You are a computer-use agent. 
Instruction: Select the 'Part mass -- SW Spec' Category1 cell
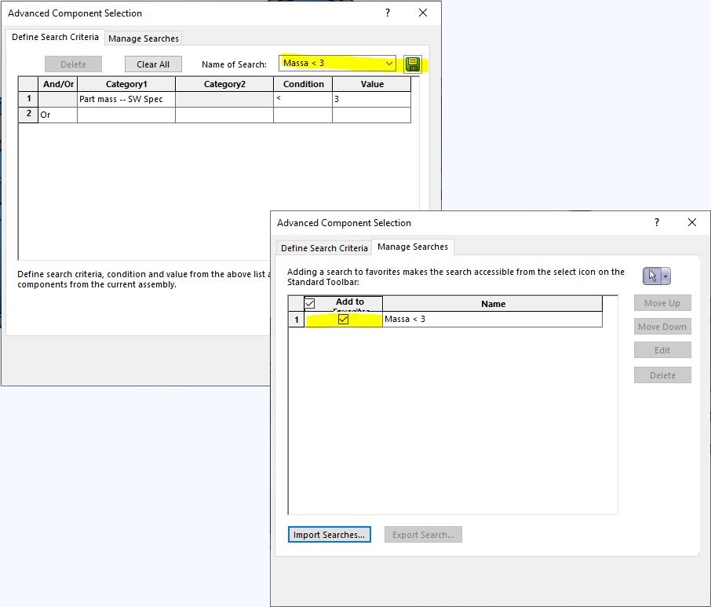pyautogui.click(x=126, y=100)
